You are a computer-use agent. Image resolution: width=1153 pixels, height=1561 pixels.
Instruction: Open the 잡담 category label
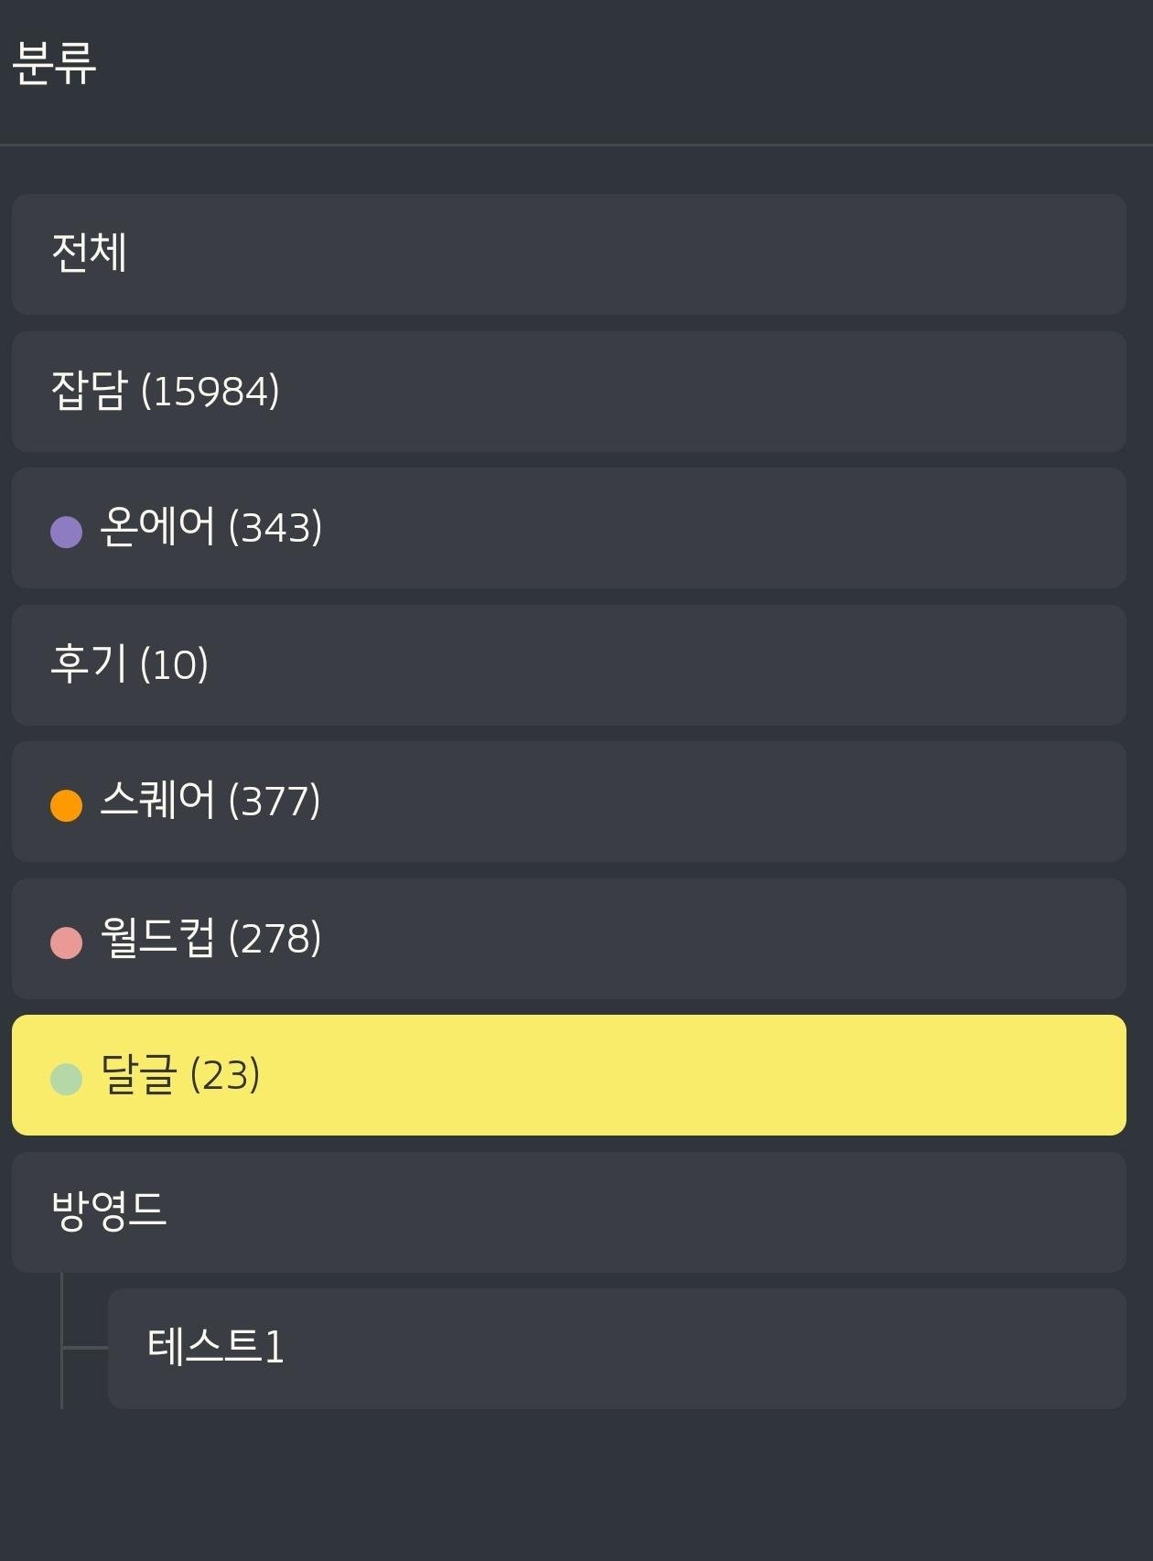(88, 391)
